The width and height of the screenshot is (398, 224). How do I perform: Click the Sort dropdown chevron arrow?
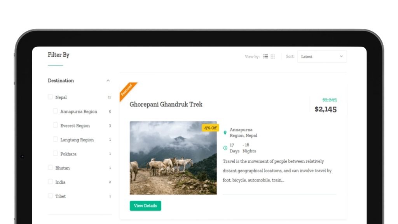(341, 56)
